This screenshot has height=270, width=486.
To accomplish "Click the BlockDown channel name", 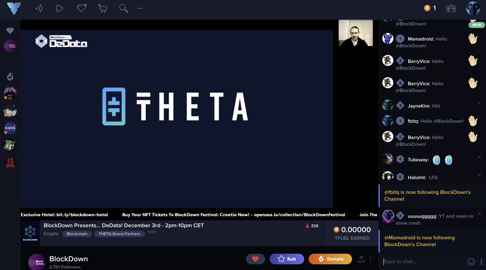I will coord(68,259).
